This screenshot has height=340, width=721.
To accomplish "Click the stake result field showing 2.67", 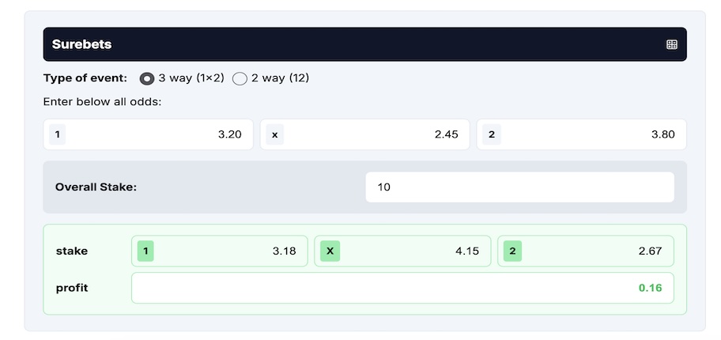I will click(585, 251).
